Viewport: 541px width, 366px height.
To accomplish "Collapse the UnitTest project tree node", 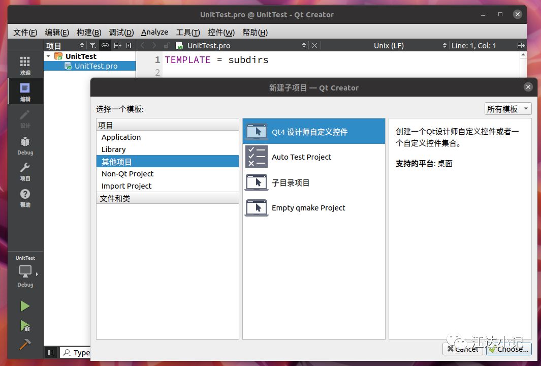I will click(x=49, y=56).
